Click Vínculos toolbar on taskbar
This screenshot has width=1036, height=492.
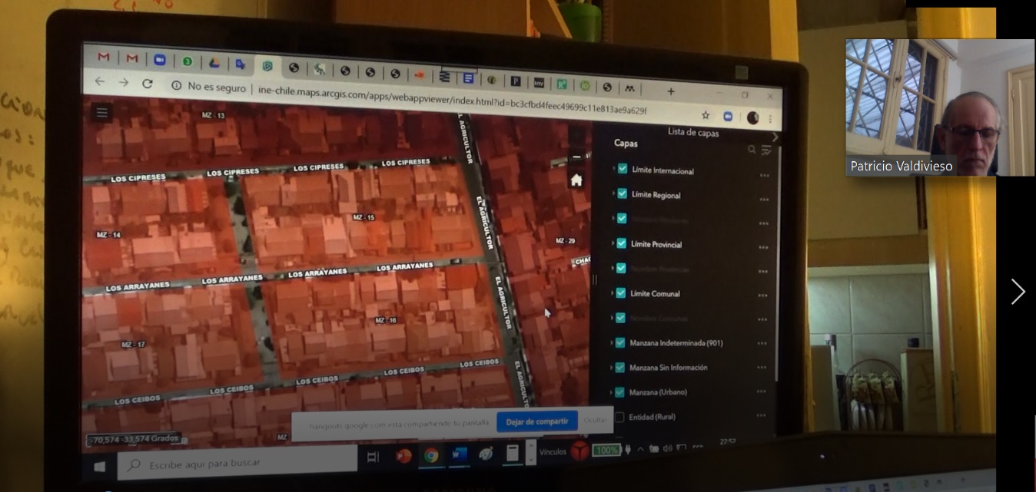point(553,451)
